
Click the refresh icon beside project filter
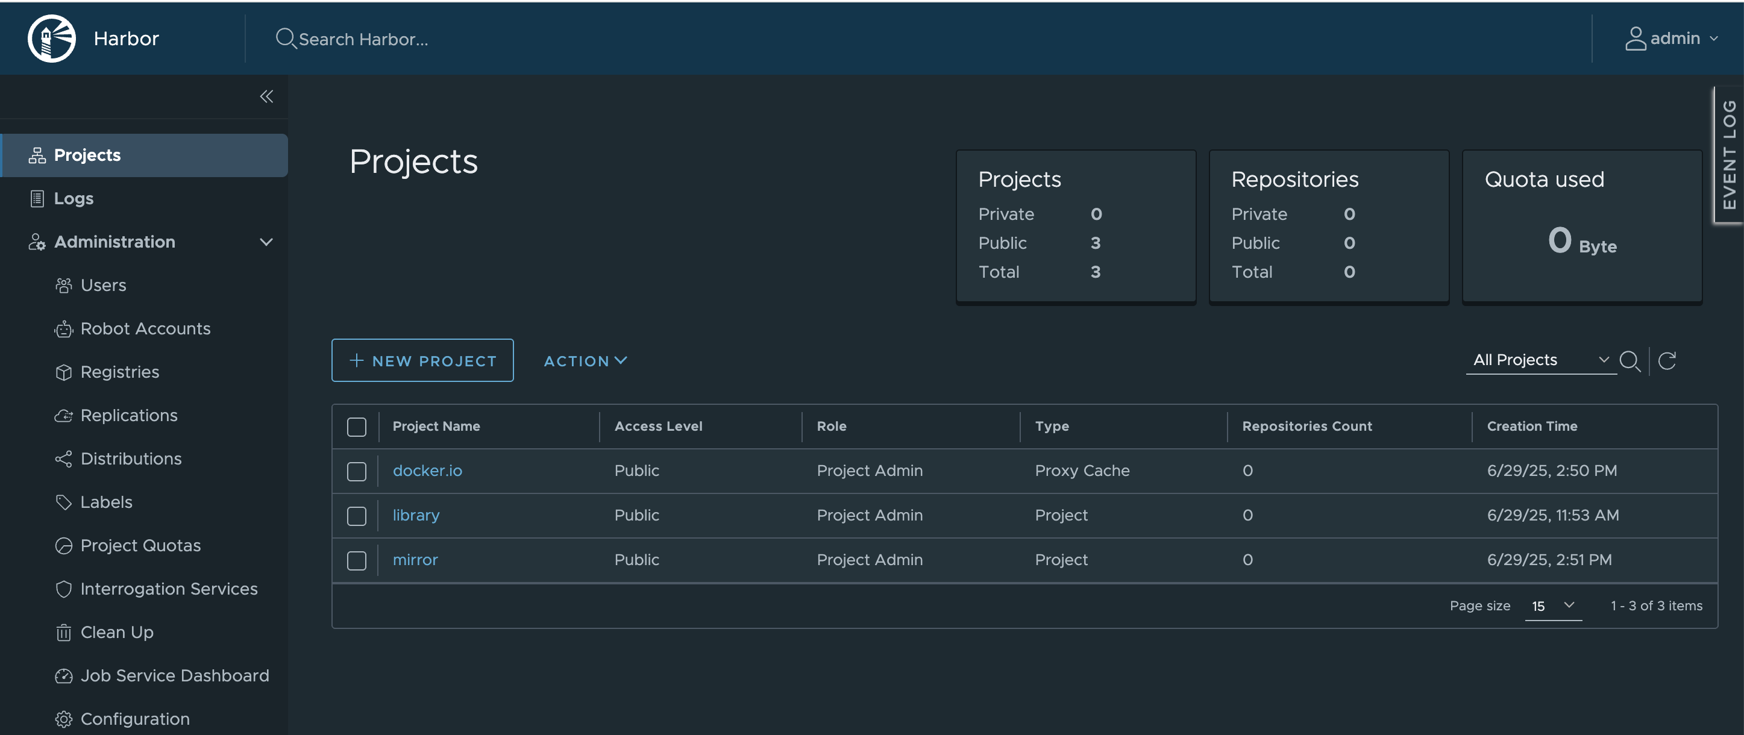point(1667,361)
